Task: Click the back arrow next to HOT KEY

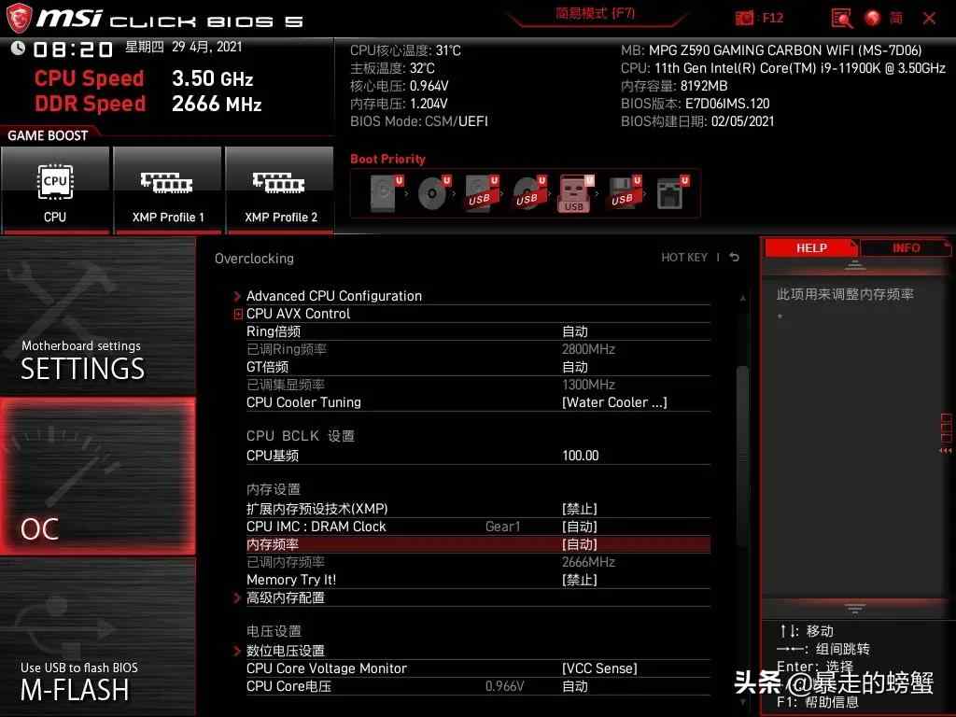Action: click(x=734, y=258)
